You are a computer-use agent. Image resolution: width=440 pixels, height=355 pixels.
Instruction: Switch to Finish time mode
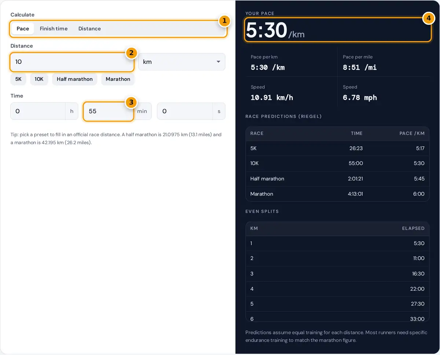pyautogui.click(x=54, y=29)
